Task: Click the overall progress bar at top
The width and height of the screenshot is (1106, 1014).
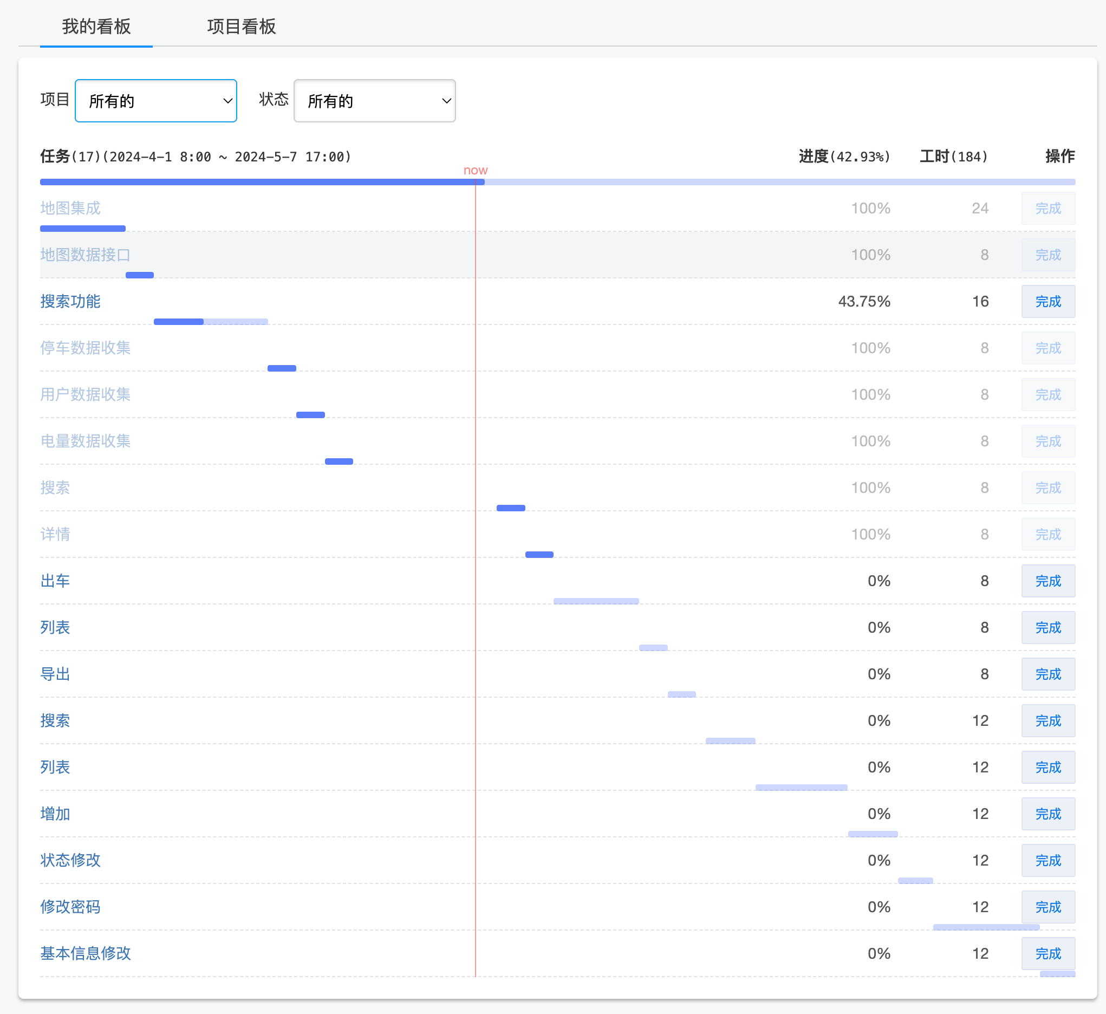Action: click(x=557, y=181)
